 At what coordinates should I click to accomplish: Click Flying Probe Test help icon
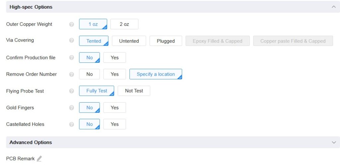(71, 91)
